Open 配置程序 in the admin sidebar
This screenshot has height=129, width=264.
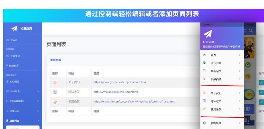click(12, 65)
